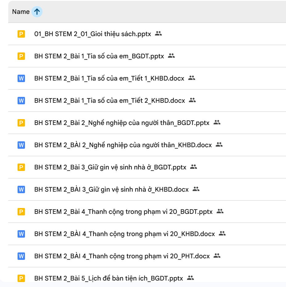Select Bài 5_Lịch để bàn tiện ích_BGDT.pptx
This screenshot has height=287, width=286.
(x=108, y=278)
